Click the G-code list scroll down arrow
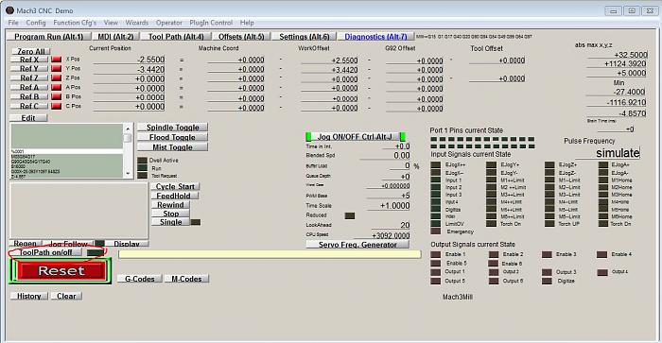 point(128,174)
